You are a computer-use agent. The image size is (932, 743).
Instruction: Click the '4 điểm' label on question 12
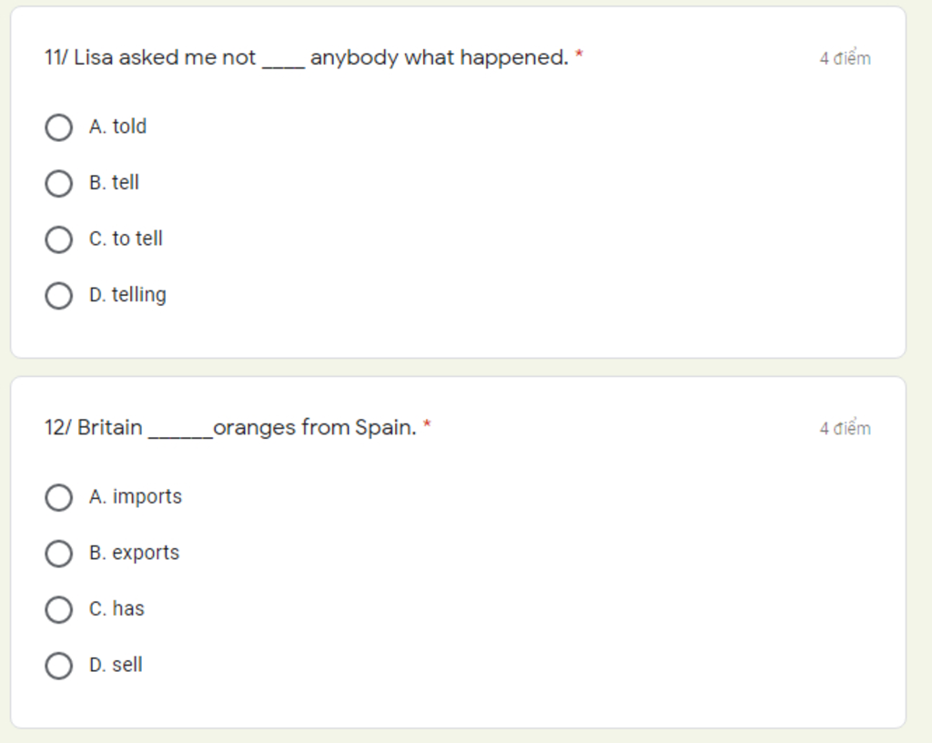coord(845,428)
